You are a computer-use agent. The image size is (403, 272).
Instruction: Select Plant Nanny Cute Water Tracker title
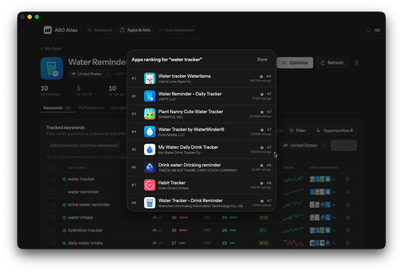191,111
